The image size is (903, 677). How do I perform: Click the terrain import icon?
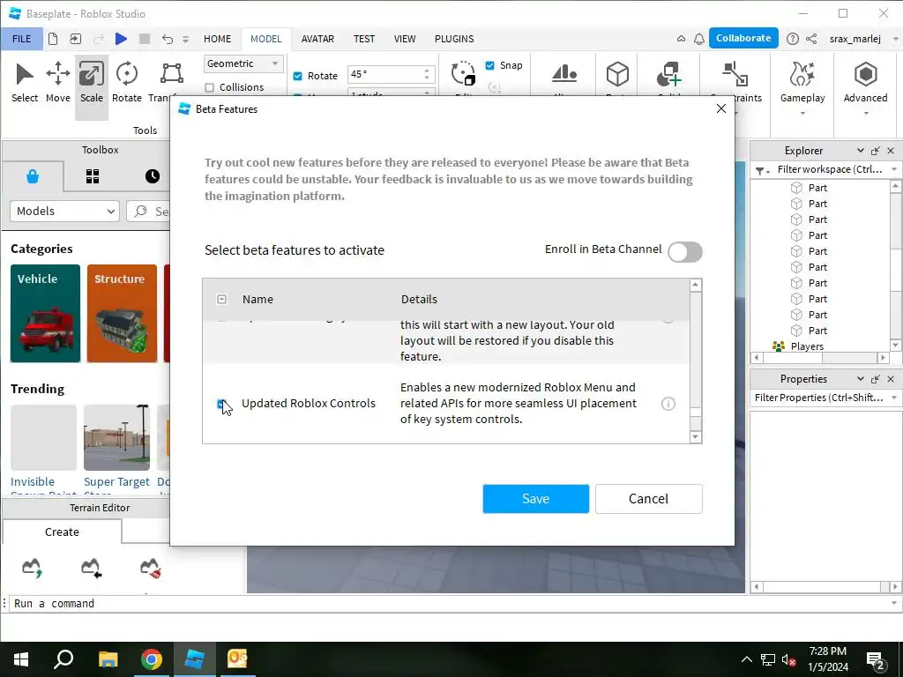point(91,568)
